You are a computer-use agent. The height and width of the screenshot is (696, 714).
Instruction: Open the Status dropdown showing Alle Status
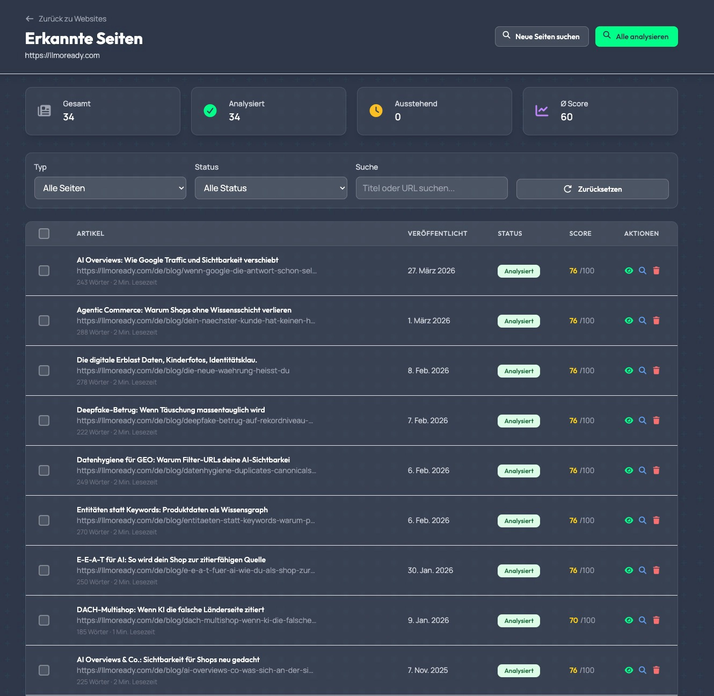(271, 188)
